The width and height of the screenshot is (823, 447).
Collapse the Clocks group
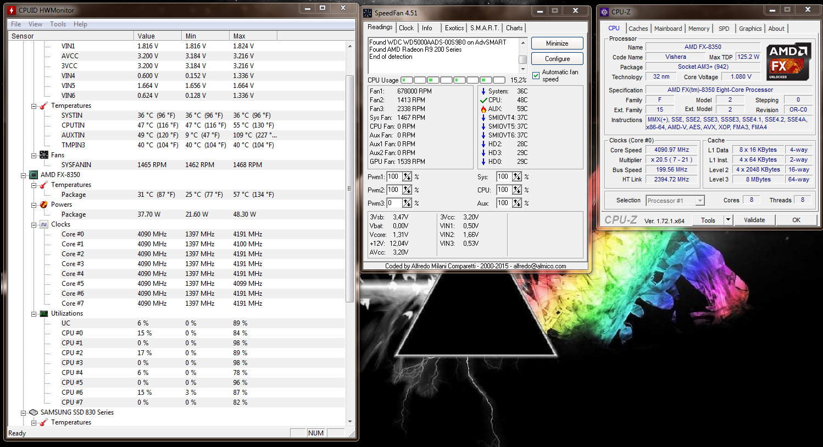[34, 224]
